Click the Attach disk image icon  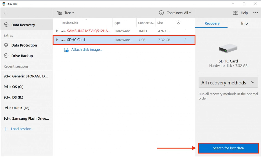coord(66,50)
